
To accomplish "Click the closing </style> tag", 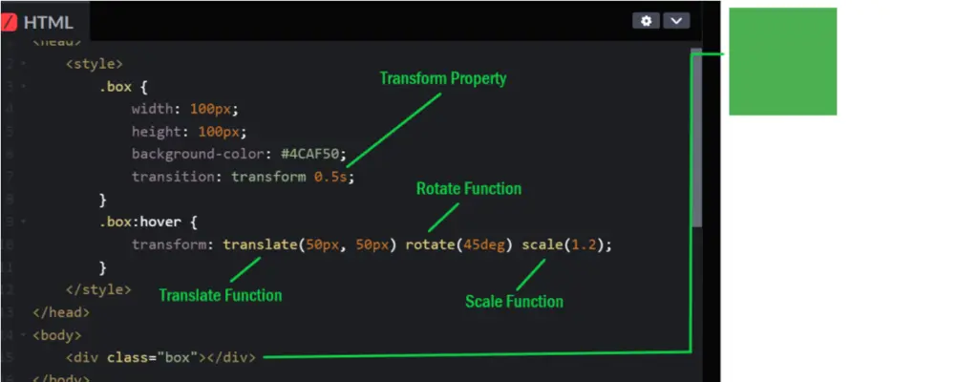I will [98, 289].
